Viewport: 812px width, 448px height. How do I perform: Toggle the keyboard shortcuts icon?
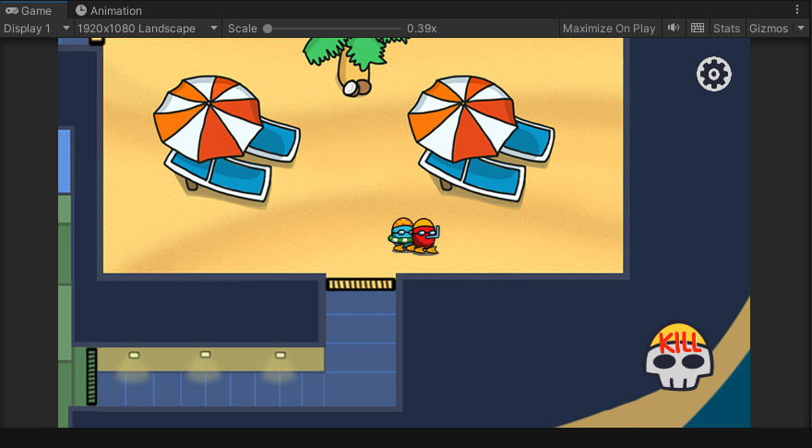pyautogui.click(x=698, y=28)
